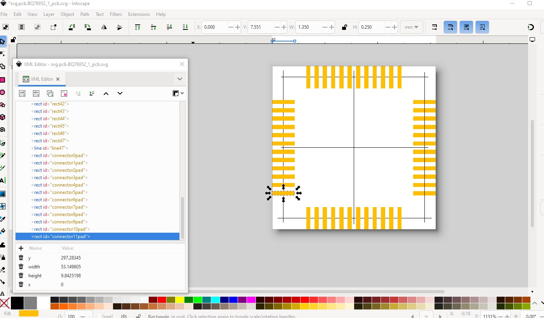
Task: Click rotate 90 degrees counter-clockwise icon
Action: coord(72,27)
